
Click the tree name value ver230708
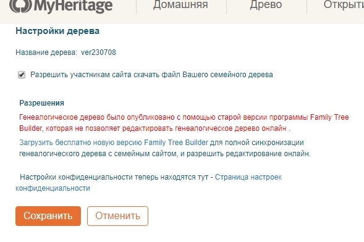coord(98,52)
